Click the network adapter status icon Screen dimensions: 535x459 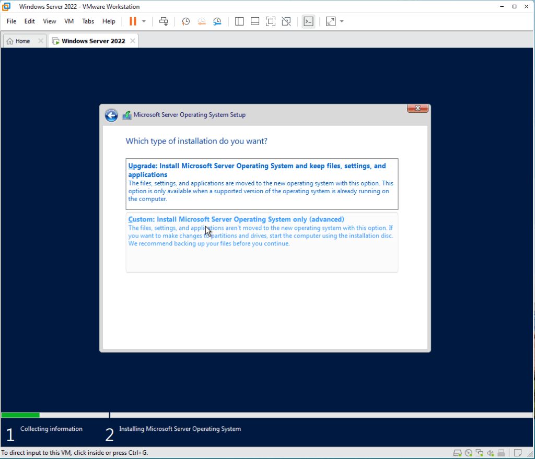480,453
